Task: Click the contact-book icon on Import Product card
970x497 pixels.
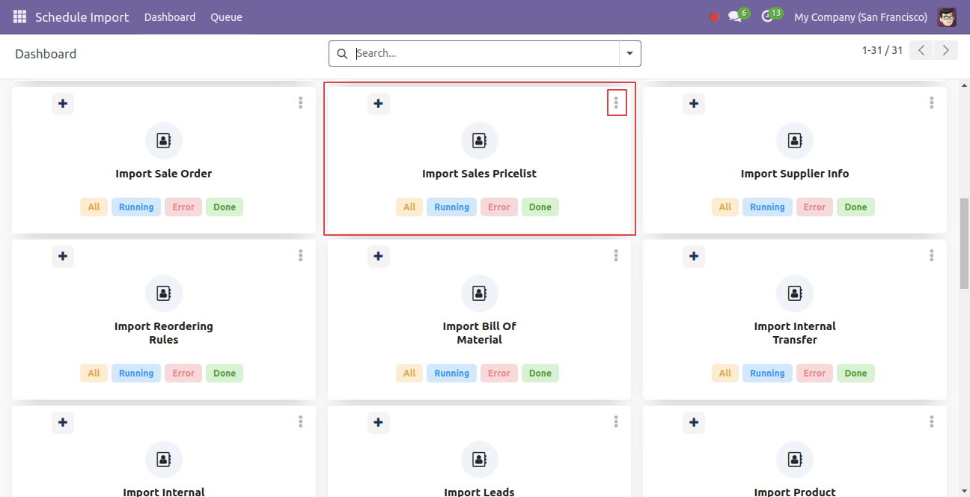Action: point(795,460)
